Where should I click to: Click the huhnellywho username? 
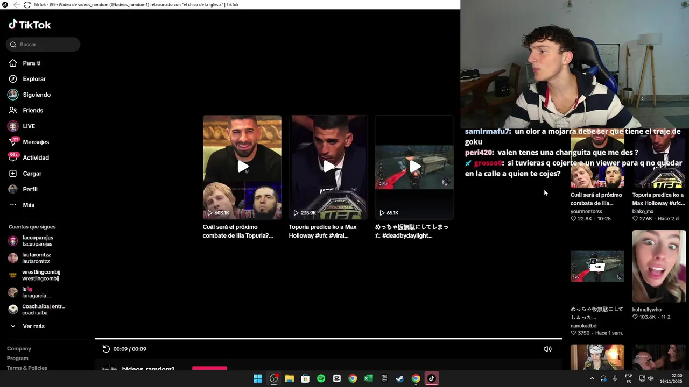pos(647,310)
